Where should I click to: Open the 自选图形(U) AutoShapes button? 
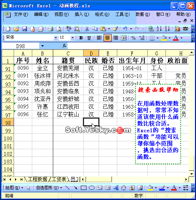point(49,188)
